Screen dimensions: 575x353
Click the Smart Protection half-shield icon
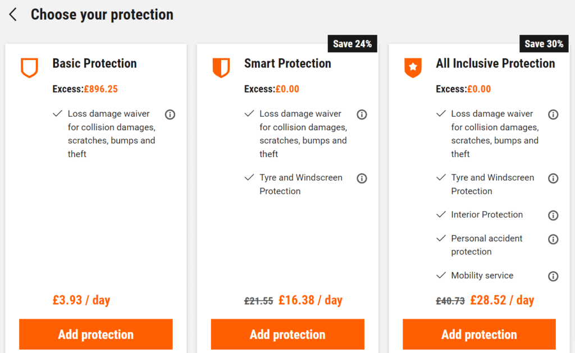221,68
